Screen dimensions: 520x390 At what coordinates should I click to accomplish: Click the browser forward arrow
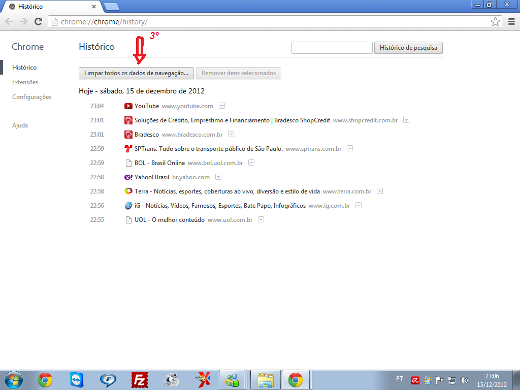click(x=23, y=22)
